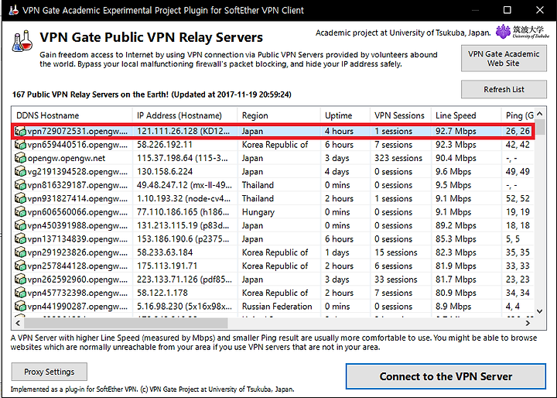Image resolution: width=557 pixels, height=398 pixels.
Task: Sort by the DDNS Hostname column header
Action: tap(73, 115)
